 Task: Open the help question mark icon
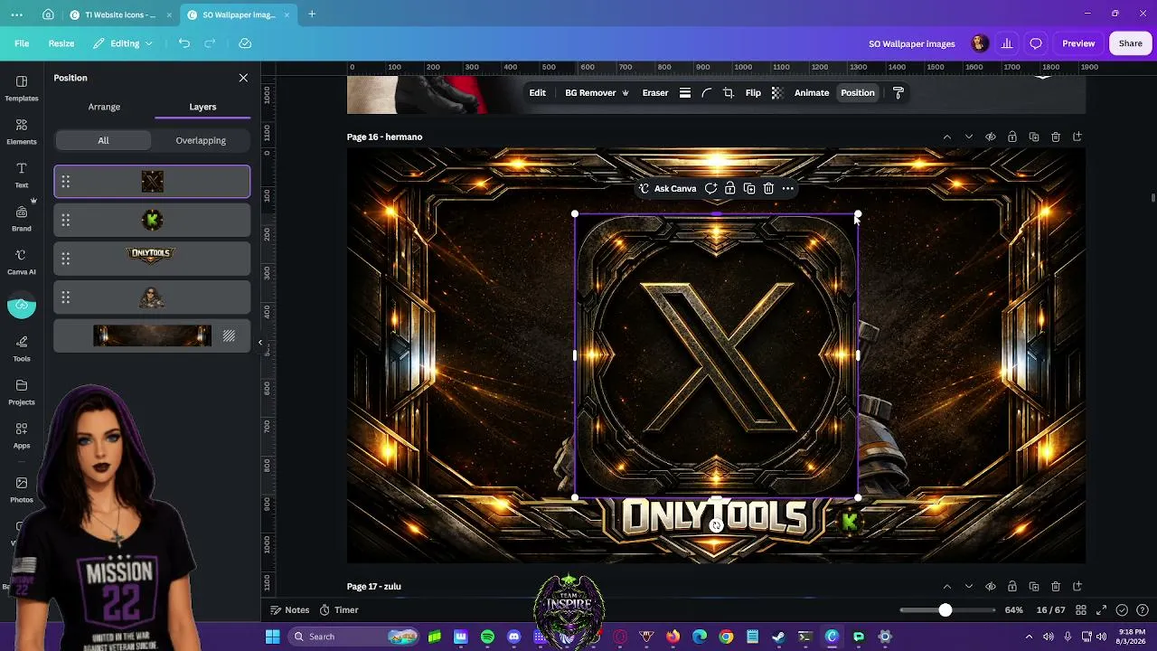(x=1143, y=610)
